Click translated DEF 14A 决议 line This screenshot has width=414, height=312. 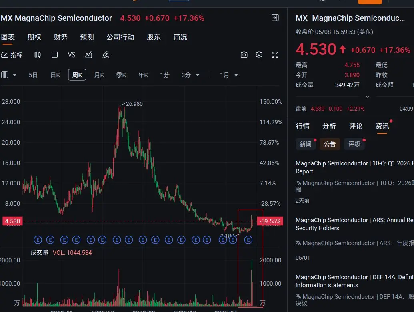point(354,300)
